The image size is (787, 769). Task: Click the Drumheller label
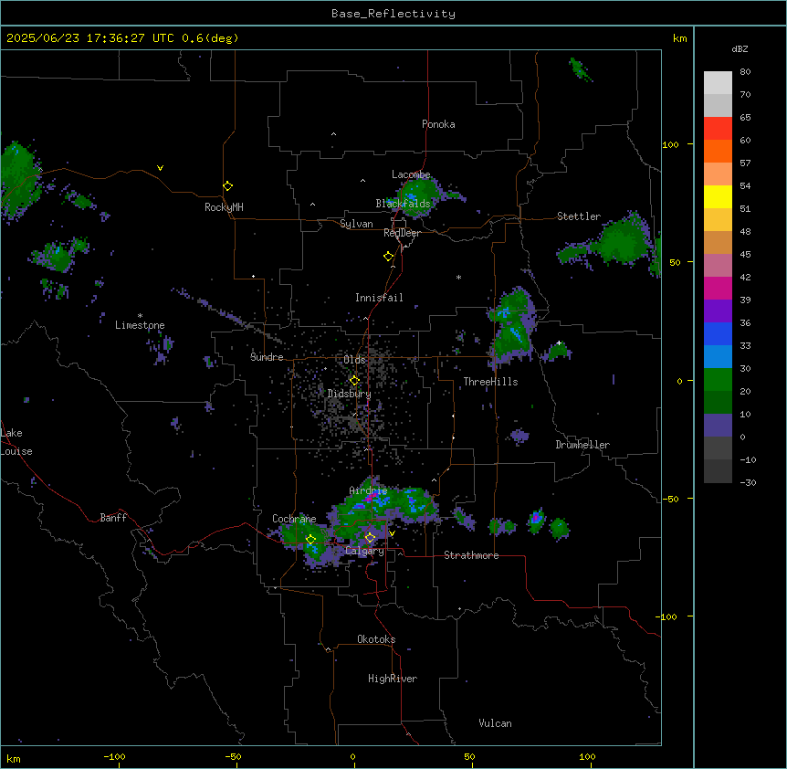tap(582, 445)
